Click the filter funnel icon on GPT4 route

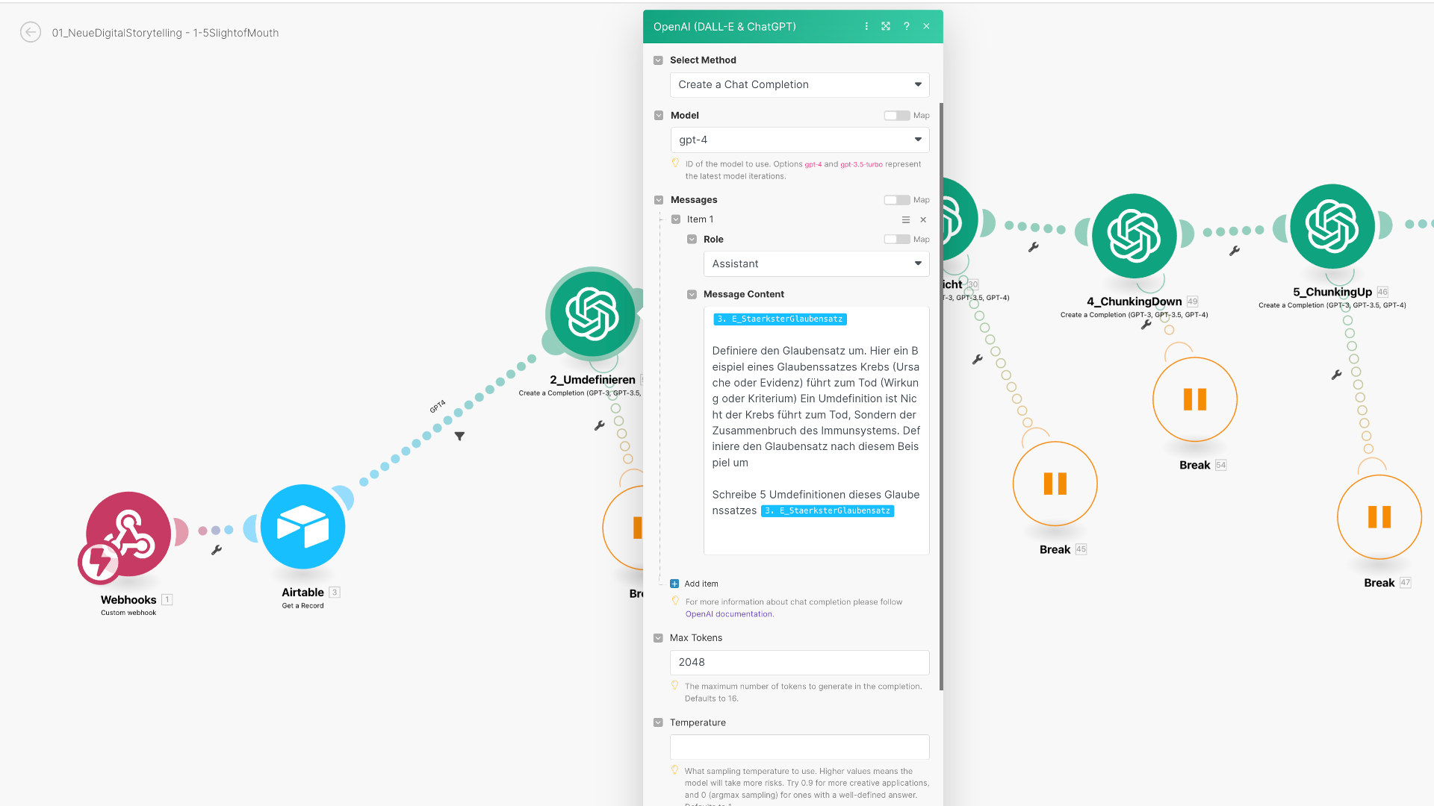pyautogui.click(x=459, y=436)
